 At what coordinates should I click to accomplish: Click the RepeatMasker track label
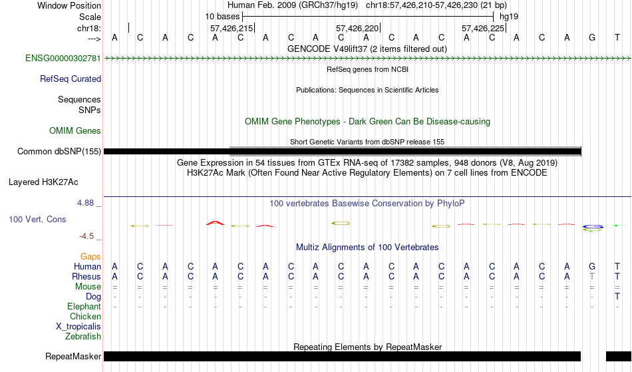[x=73, y=356]
